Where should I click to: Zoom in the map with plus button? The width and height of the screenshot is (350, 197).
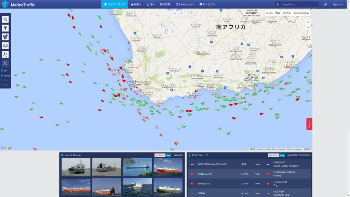click(x=308, y=22)
